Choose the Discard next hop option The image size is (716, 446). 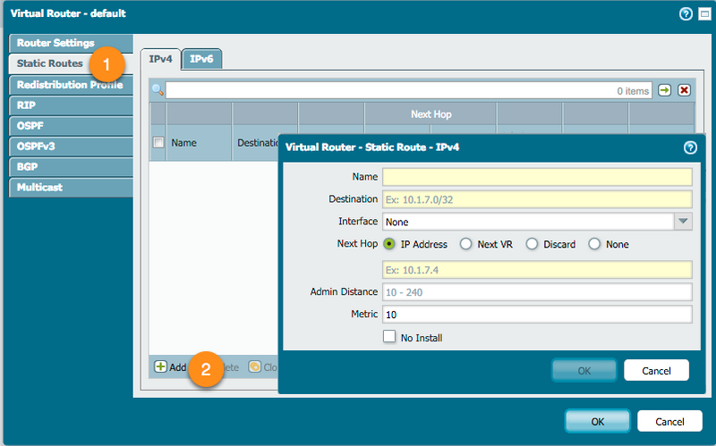tap(532, 244)
